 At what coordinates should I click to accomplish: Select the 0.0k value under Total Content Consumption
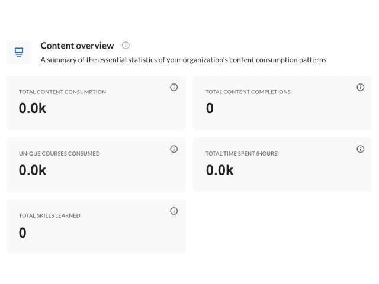pyautogui.click(x=33, y=109)
